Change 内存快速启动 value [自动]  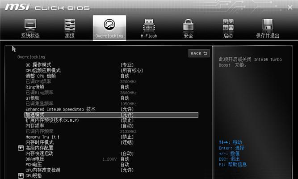(x=127, y=153)
